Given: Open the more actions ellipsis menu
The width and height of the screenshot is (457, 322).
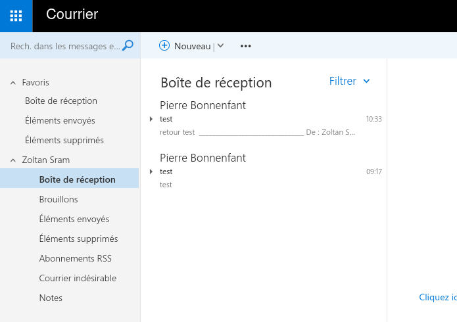Looking at the screenshot, I should [246, 46].
